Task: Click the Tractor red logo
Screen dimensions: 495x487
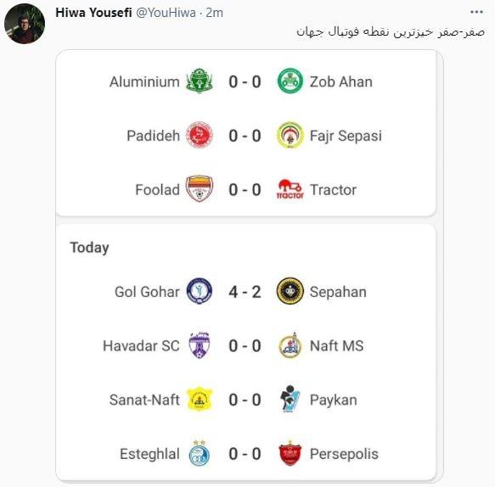Action: 290,189
